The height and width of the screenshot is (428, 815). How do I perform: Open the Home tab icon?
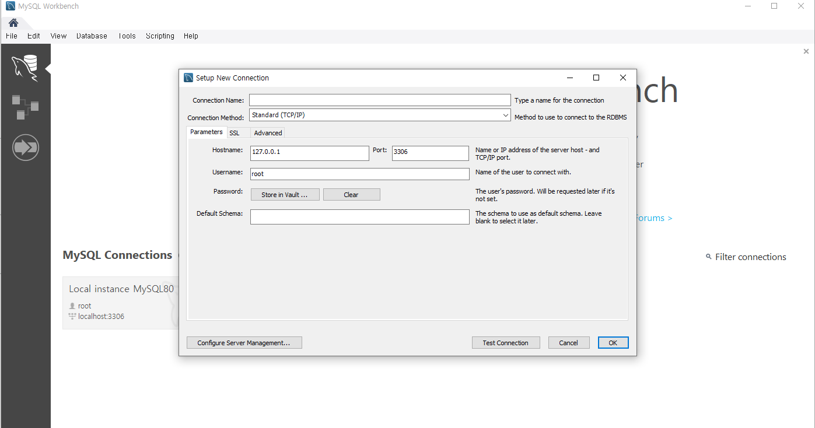(13, 23)
